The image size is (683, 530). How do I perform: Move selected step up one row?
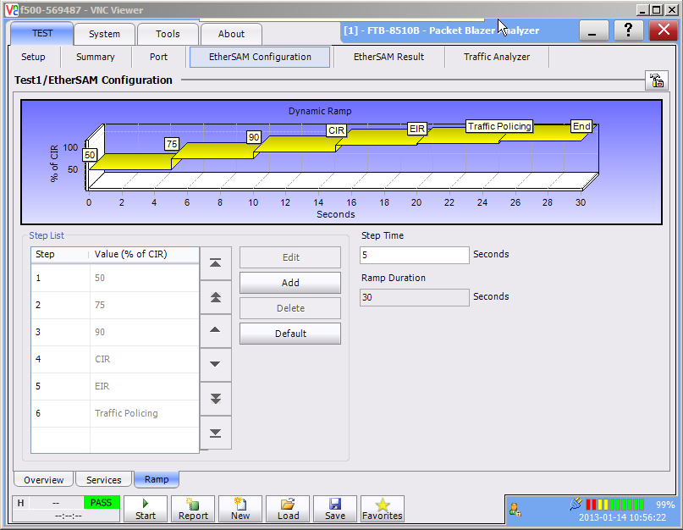point(216,330)
